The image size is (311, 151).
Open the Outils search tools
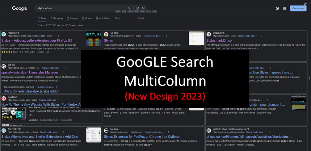tap(141, 18)
